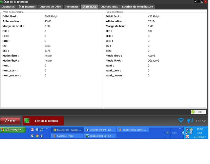Click the megaphone notifications icon
This screenshot has width=210, height=164.
pyautogui.click(x=190, y=121)
